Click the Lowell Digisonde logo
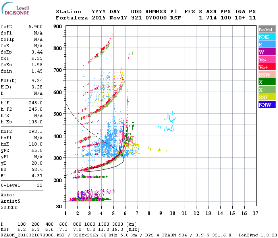 click(x=15, y=8)
